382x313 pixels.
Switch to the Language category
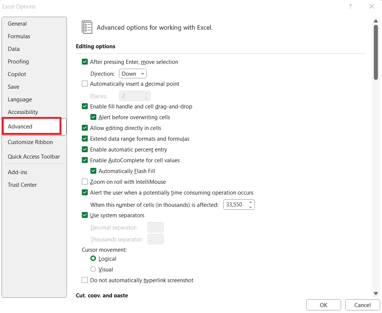[20, 100]
